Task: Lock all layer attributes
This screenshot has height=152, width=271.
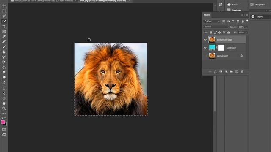Action: click(x=229, y=33)
